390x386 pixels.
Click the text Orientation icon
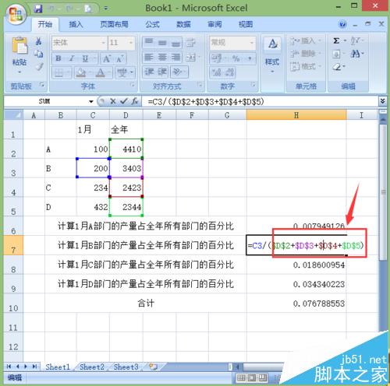(x=177, y=72)
